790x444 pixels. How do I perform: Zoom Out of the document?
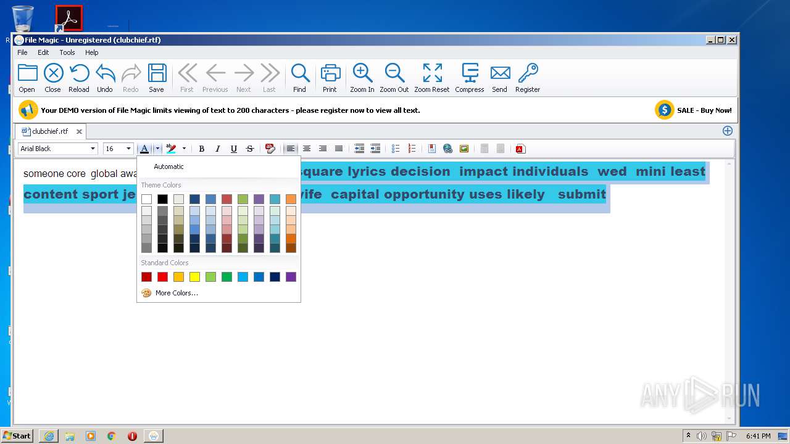394,78
